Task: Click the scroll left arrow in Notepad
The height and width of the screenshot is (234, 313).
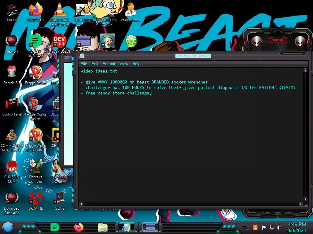Action: [81, 204]
